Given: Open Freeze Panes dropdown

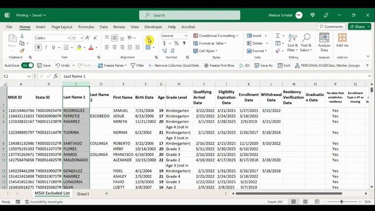Looking at the screenshot, I should pyautogui.click(x=112, y=65).
